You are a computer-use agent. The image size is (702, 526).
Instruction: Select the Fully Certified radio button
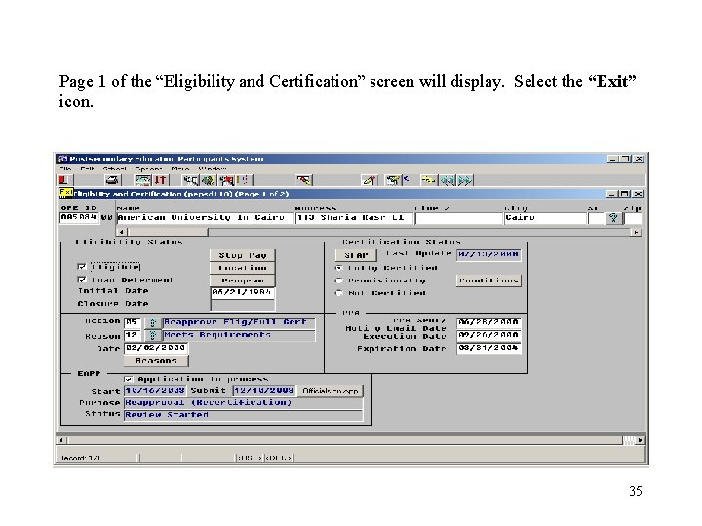point(339,268)
